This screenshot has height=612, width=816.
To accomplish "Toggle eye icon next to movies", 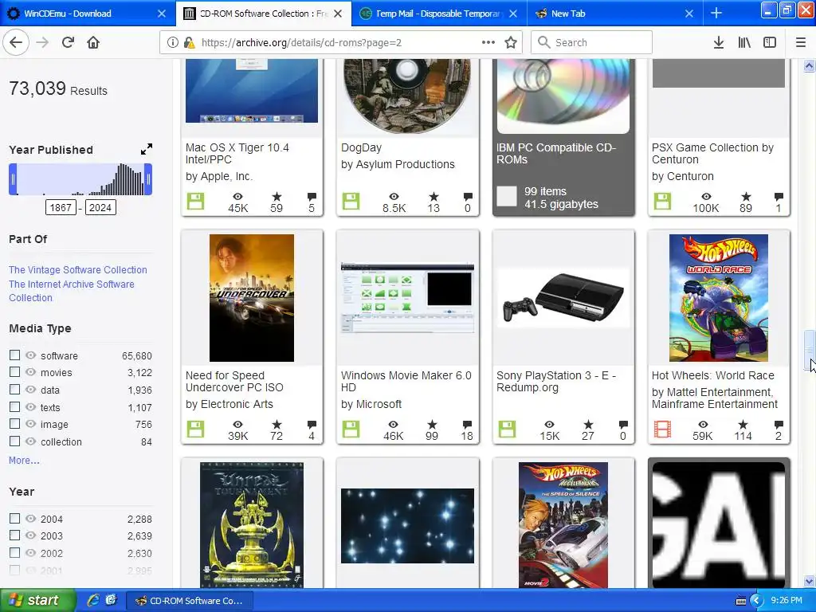I will (31, 372).
